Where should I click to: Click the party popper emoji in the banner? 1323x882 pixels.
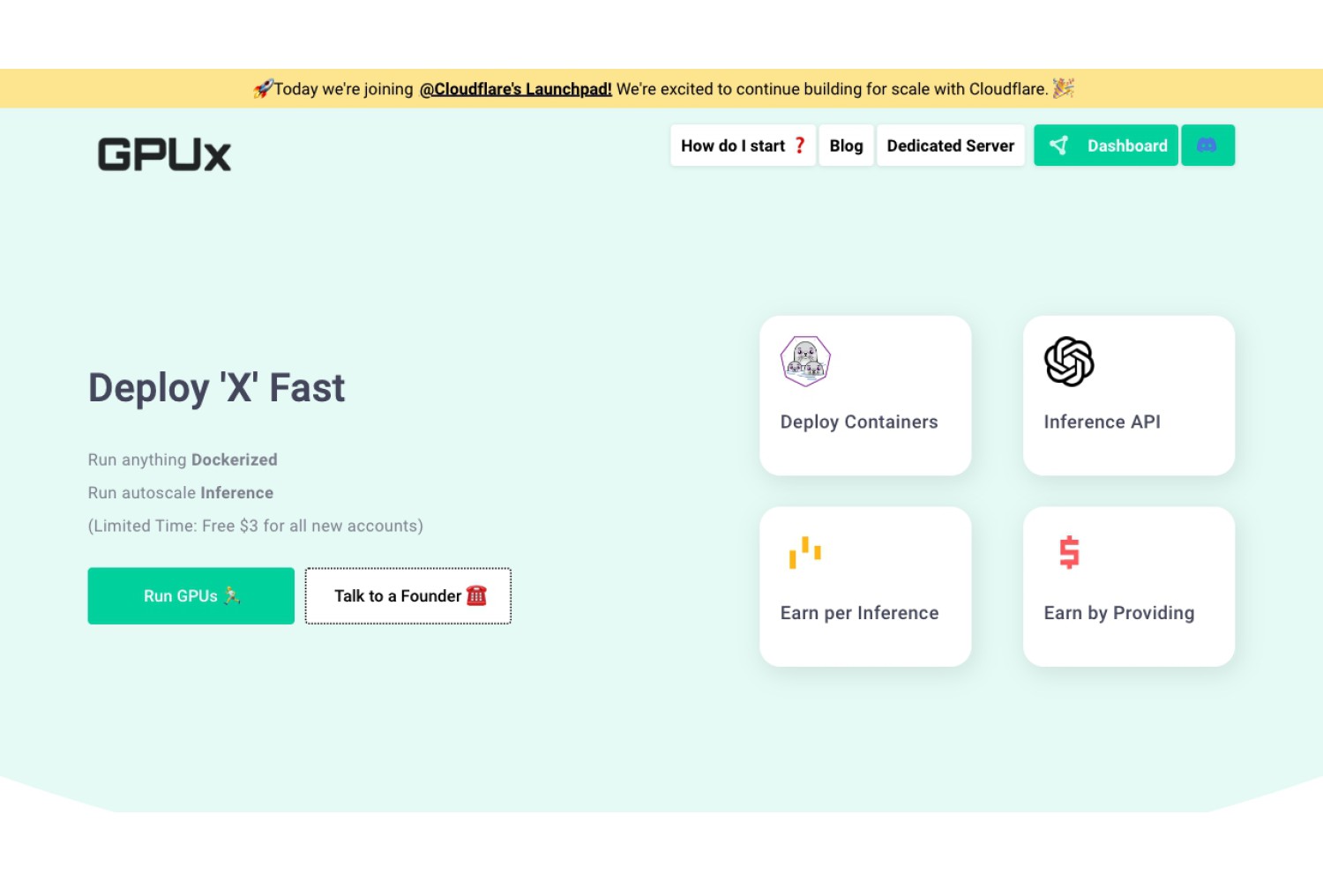pyautogui.click(x=1064, y=87)
